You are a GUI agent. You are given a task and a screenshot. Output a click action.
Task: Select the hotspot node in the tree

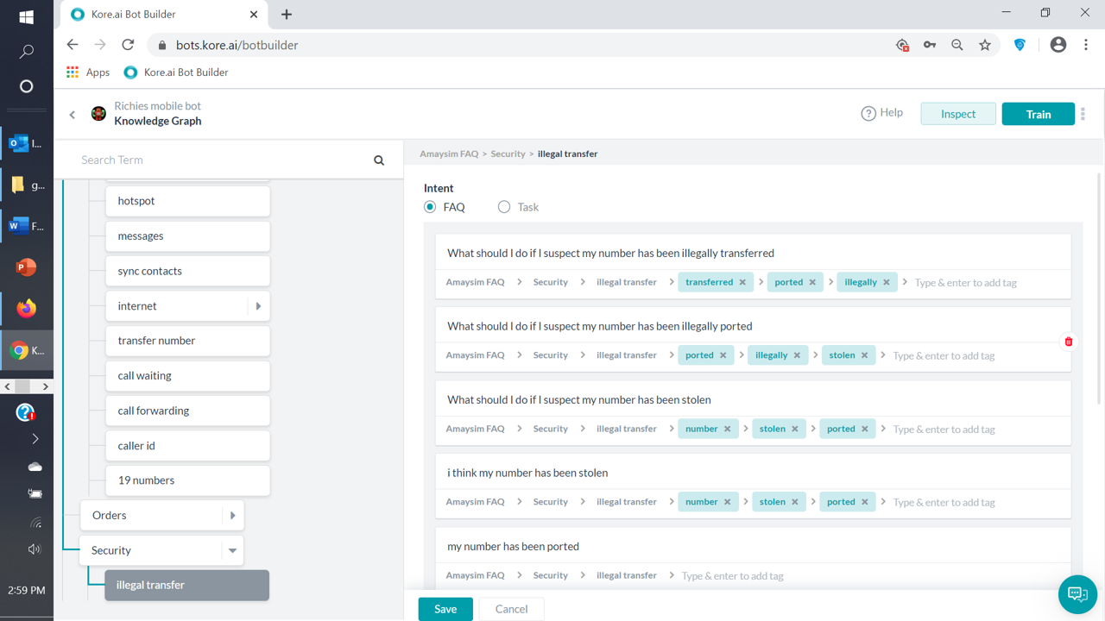(x=188, y=201)
